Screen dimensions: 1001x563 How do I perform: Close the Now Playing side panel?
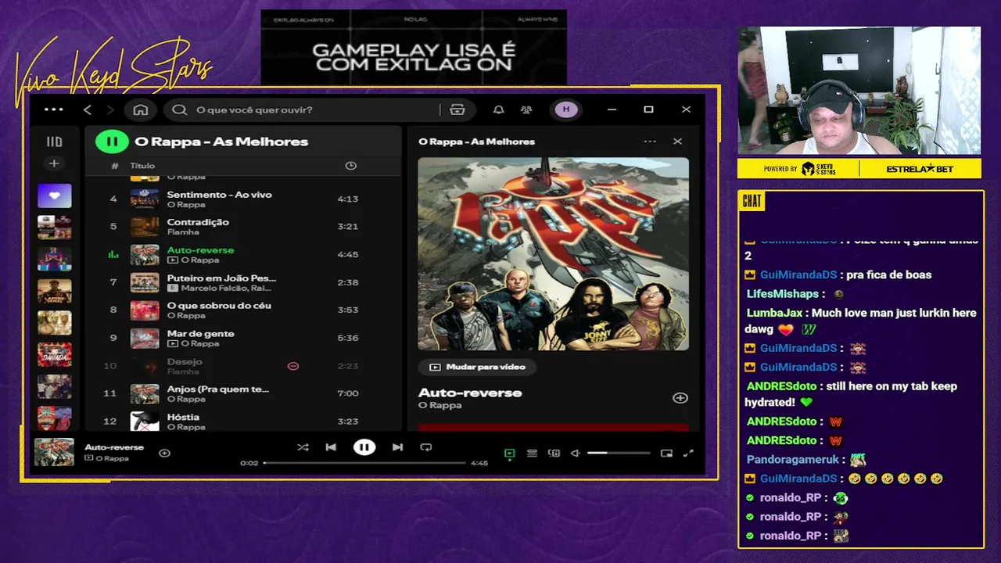tap(677, 142)
